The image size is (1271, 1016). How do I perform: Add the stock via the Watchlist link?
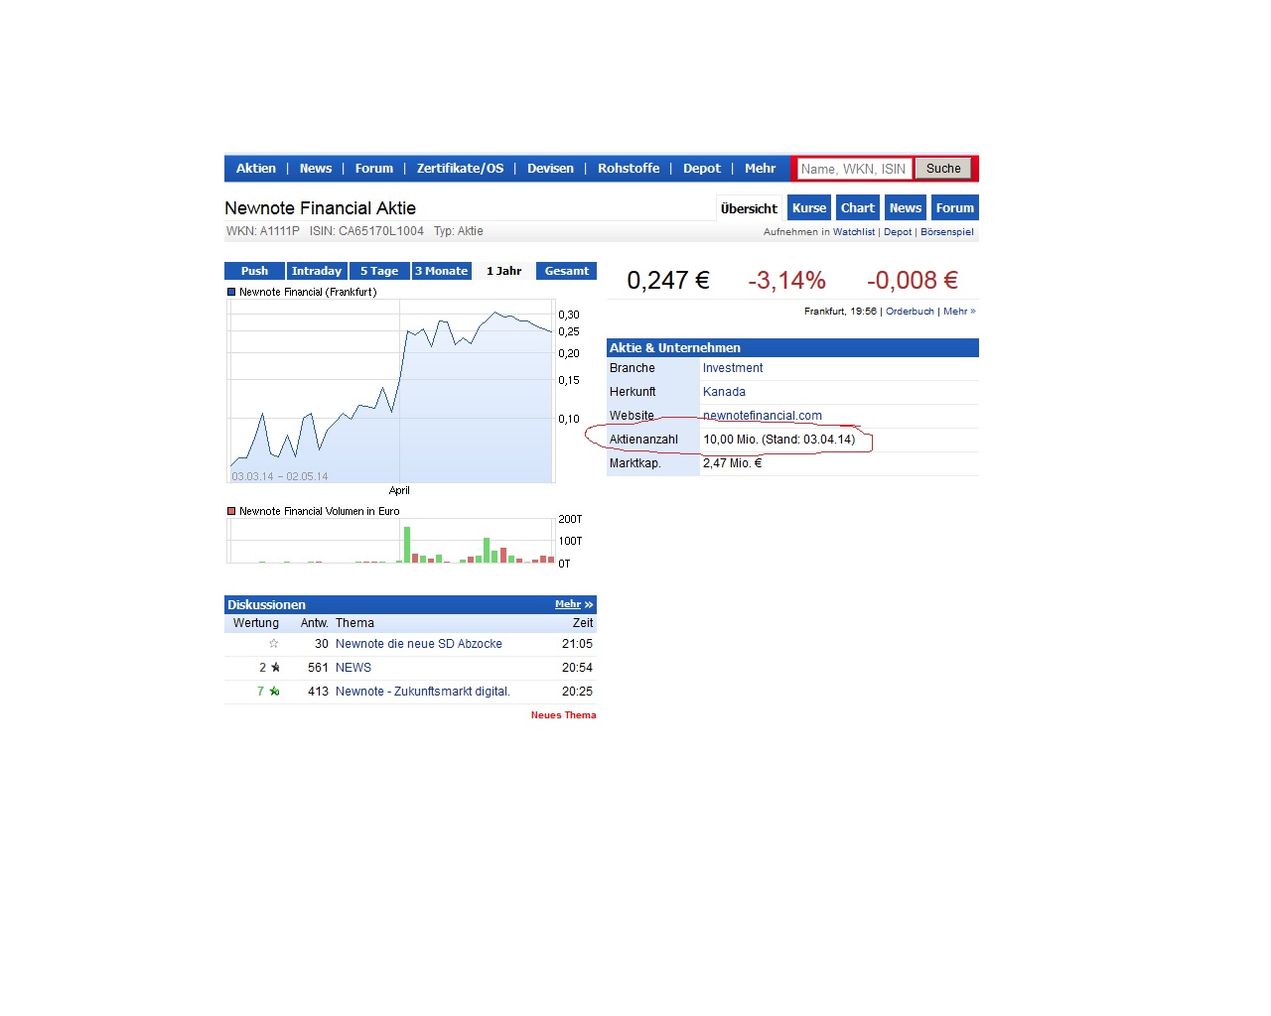click(853, 232)
